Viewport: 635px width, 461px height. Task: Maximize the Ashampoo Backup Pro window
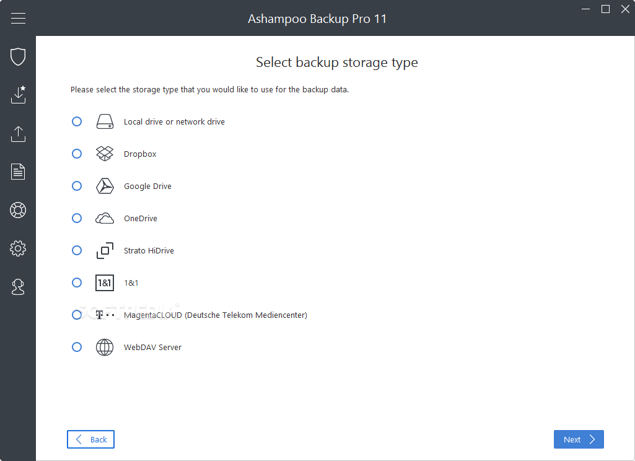tap(605, 9)
